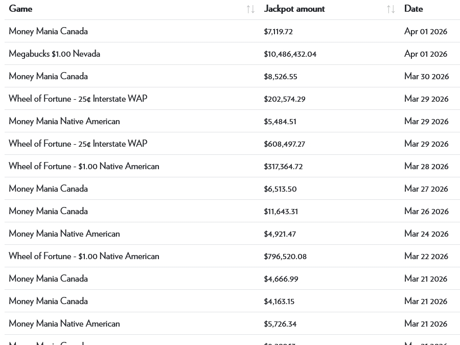Click the Jackpot amount sort arrows icon
This screenshot has width=460, height=345.
click(391, 9)
